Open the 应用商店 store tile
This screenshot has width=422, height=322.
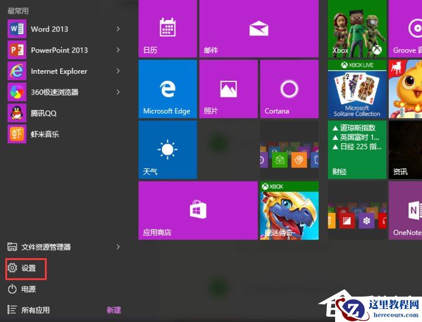tap(198, 211)
